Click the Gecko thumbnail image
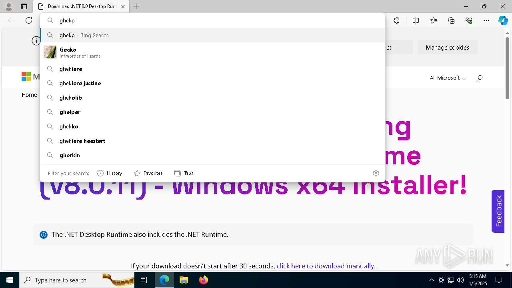Screen dimensions: 512x288 [50, 52]
